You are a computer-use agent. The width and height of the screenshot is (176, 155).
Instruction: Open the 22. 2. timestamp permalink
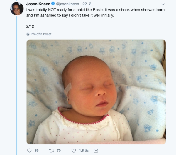pyautogui.click(x=87, y=4)
